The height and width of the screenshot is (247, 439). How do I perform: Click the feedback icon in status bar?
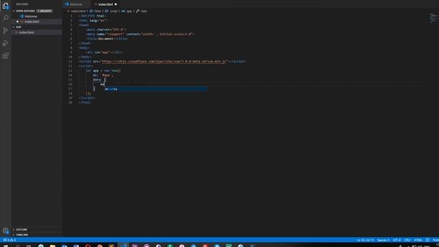click(x=427, y=240)
